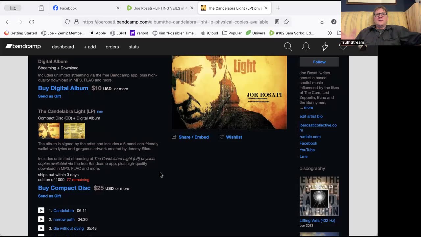Open die without dying track link
Screen dimensions: 421x237
point(68,228)
